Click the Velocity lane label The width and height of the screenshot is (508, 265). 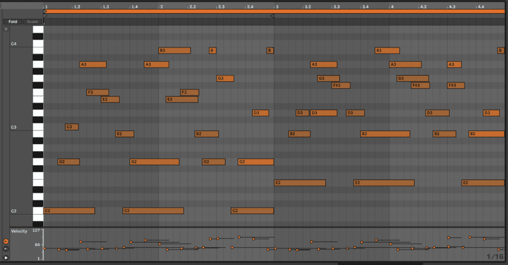(x=19, y=231)
